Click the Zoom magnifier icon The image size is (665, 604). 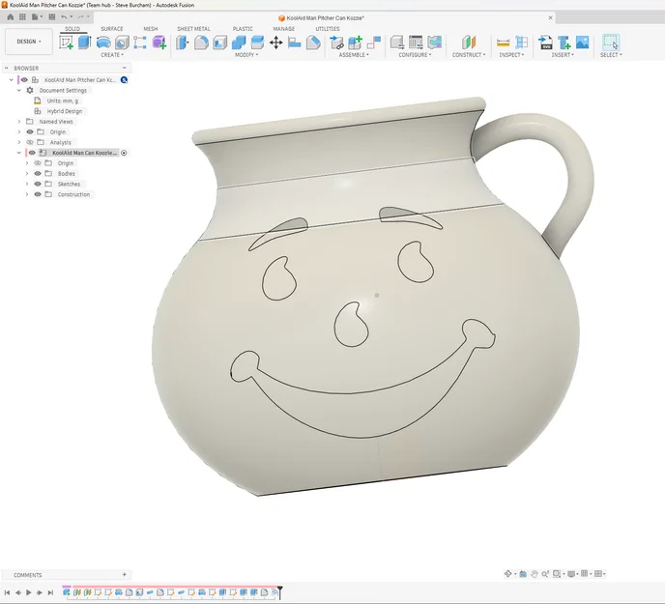(x=545, y=574)
